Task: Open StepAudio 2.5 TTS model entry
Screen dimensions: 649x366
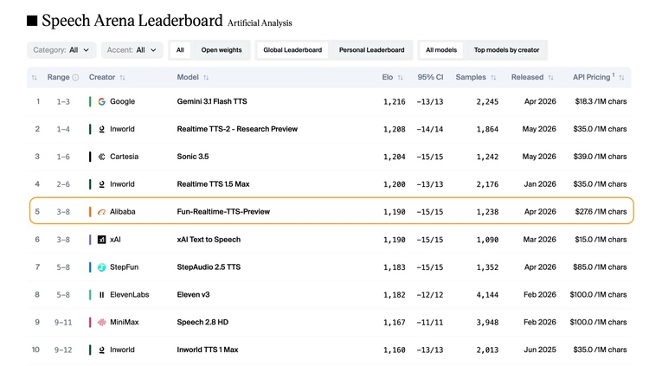Action: (209, 267)
